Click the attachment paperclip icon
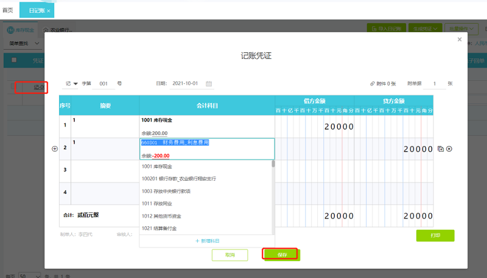Screen dimensions: 487x278 coord(373,83)
